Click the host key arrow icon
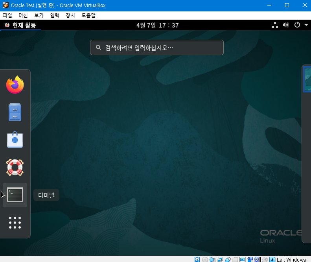 click(272, 259)
